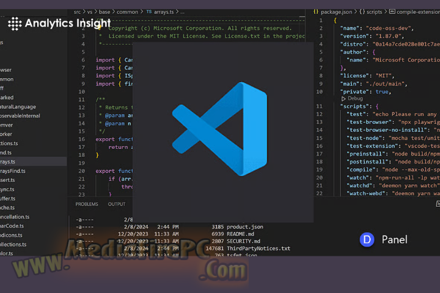Click the 'scripts' breadcrumb segment

[375, 12]
